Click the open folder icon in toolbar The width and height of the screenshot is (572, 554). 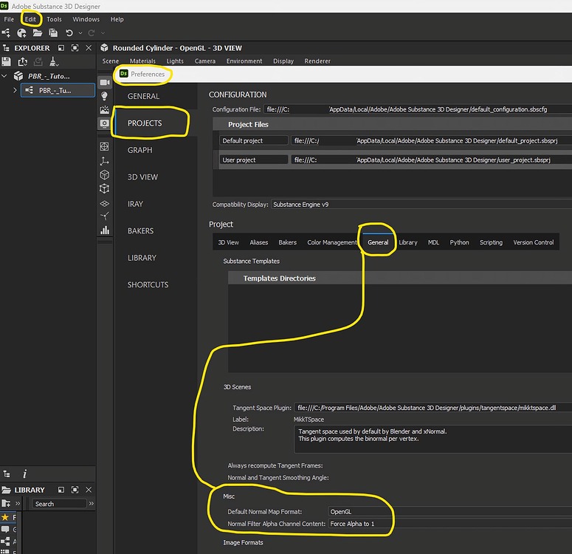38,33
